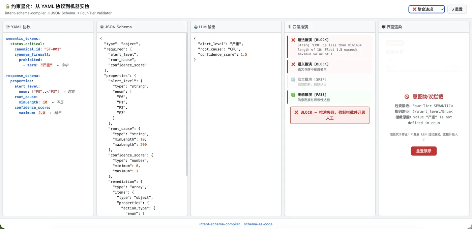The height and width of the screenshot is (229, 472).
Task: Click the 信息密度与可读性达标 message
Action: [314, 100]
